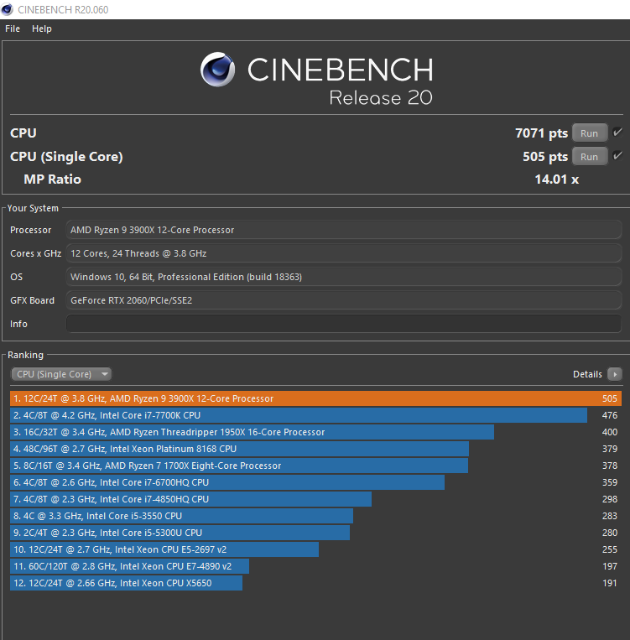This screenshot has width=630, height=640.
Task: Click the GFX Board field GeForce RTX 2060
Action: click(344, 300)
